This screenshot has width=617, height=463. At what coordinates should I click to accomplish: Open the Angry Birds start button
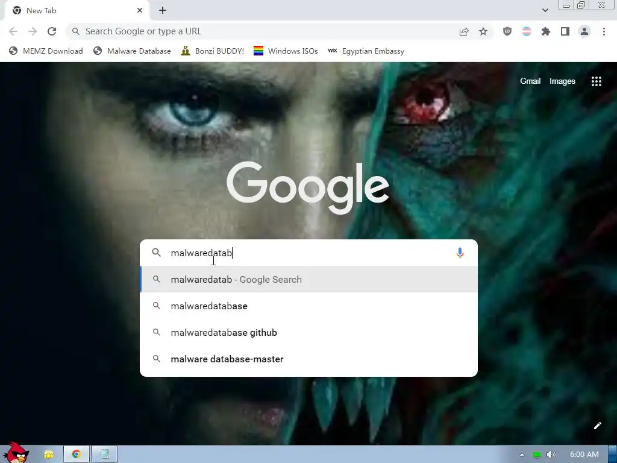point(16,453)
